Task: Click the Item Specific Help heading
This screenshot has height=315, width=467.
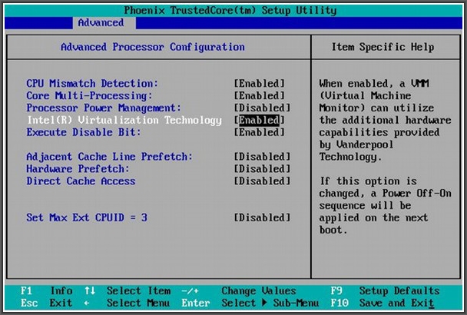Action: [383, 47]
